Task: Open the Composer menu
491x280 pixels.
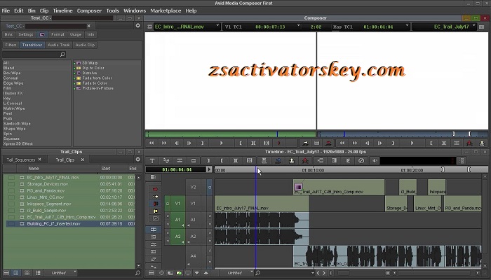Action: (89, 10)
